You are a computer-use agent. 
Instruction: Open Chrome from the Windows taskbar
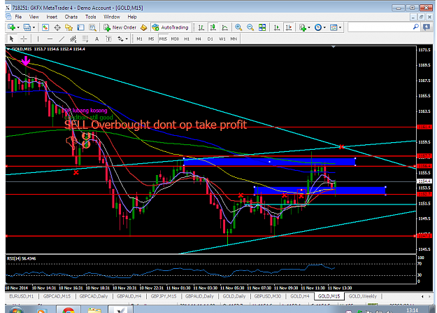pos(69,309)
